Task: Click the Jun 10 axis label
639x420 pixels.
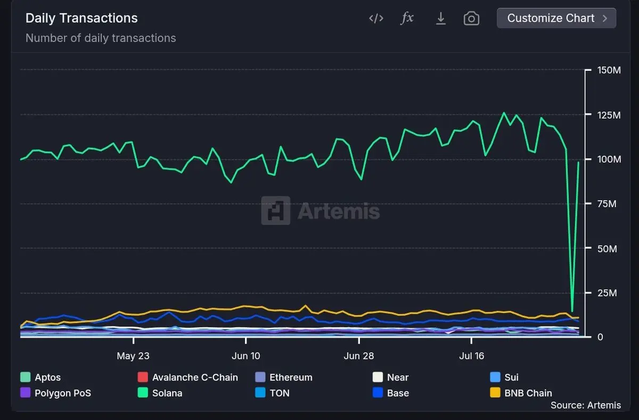Action: [x=245, y=356]
